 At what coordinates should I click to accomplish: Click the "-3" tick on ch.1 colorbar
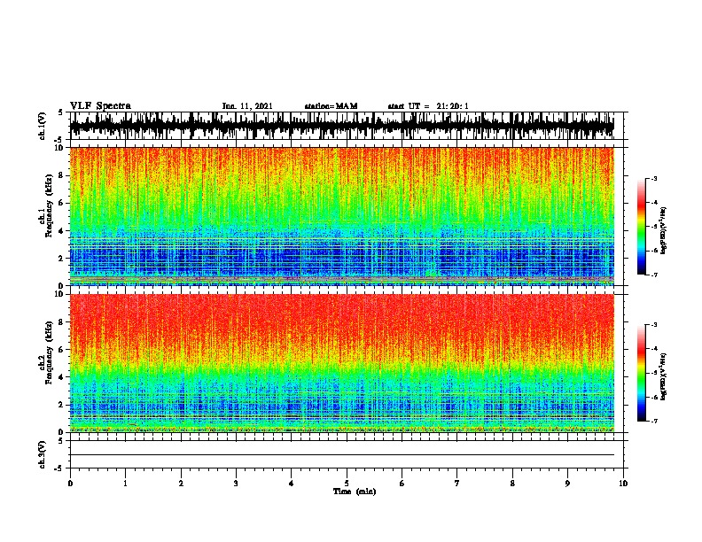[653, 179]
